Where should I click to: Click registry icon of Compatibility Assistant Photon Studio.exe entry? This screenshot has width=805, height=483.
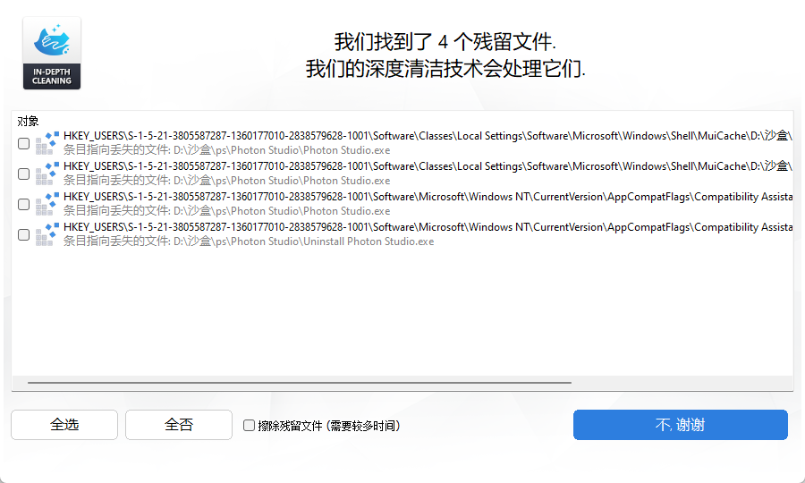click(47, 204)
